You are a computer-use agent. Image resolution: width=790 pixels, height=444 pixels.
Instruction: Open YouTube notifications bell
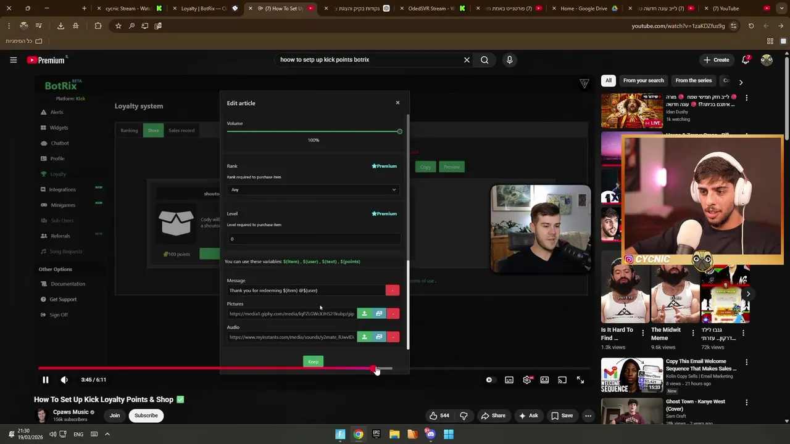(746, 60)
